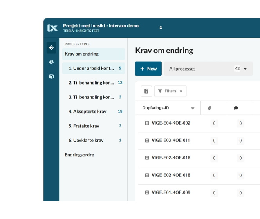
Task: Expand the project switcher arrows
Action: [x=161, y=28]
